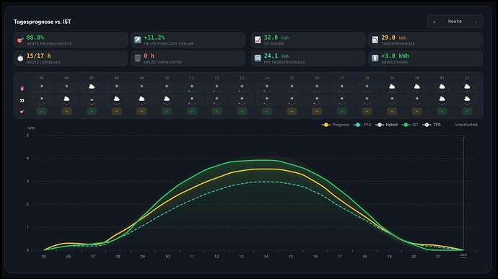Click the up-down arrow icon of Abweichung

[x=375, y=58]
